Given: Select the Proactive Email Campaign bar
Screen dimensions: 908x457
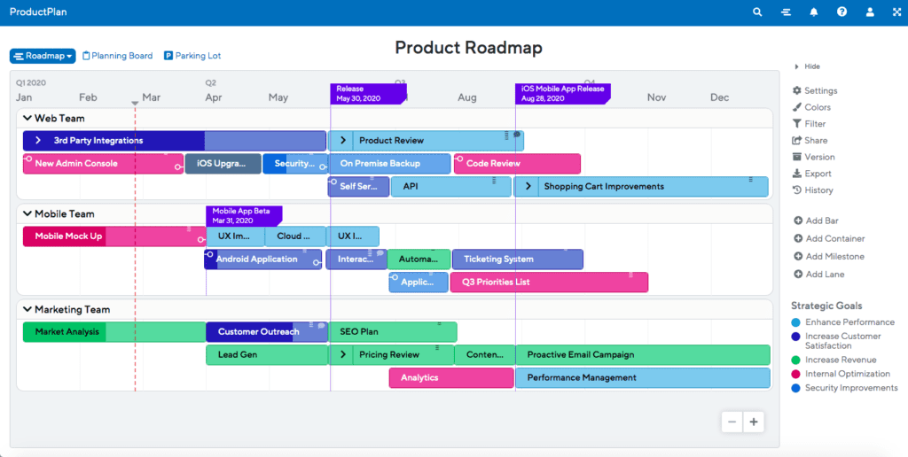Looking at the screenshot, I should coord(643,354).
